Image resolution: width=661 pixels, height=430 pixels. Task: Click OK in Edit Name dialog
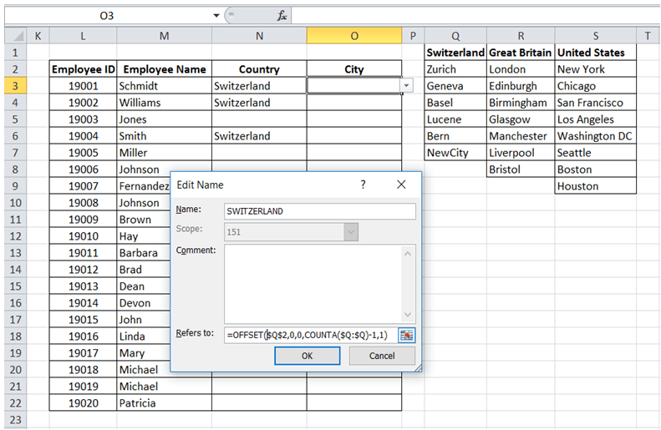coord(308,356)
